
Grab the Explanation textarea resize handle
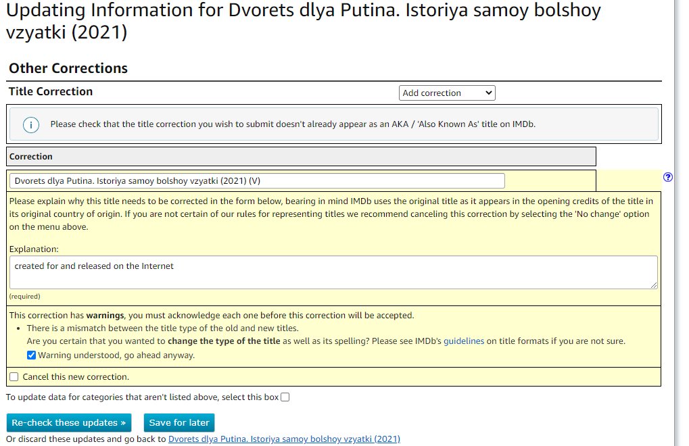(x=654, y=286)
